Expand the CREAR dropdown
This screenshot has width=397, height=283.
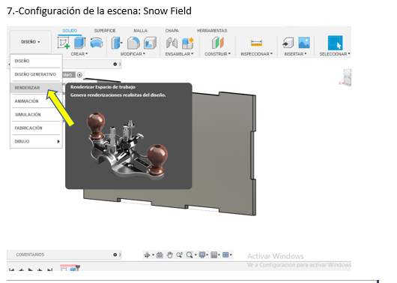pyautogui.click(x=79, y=54)
